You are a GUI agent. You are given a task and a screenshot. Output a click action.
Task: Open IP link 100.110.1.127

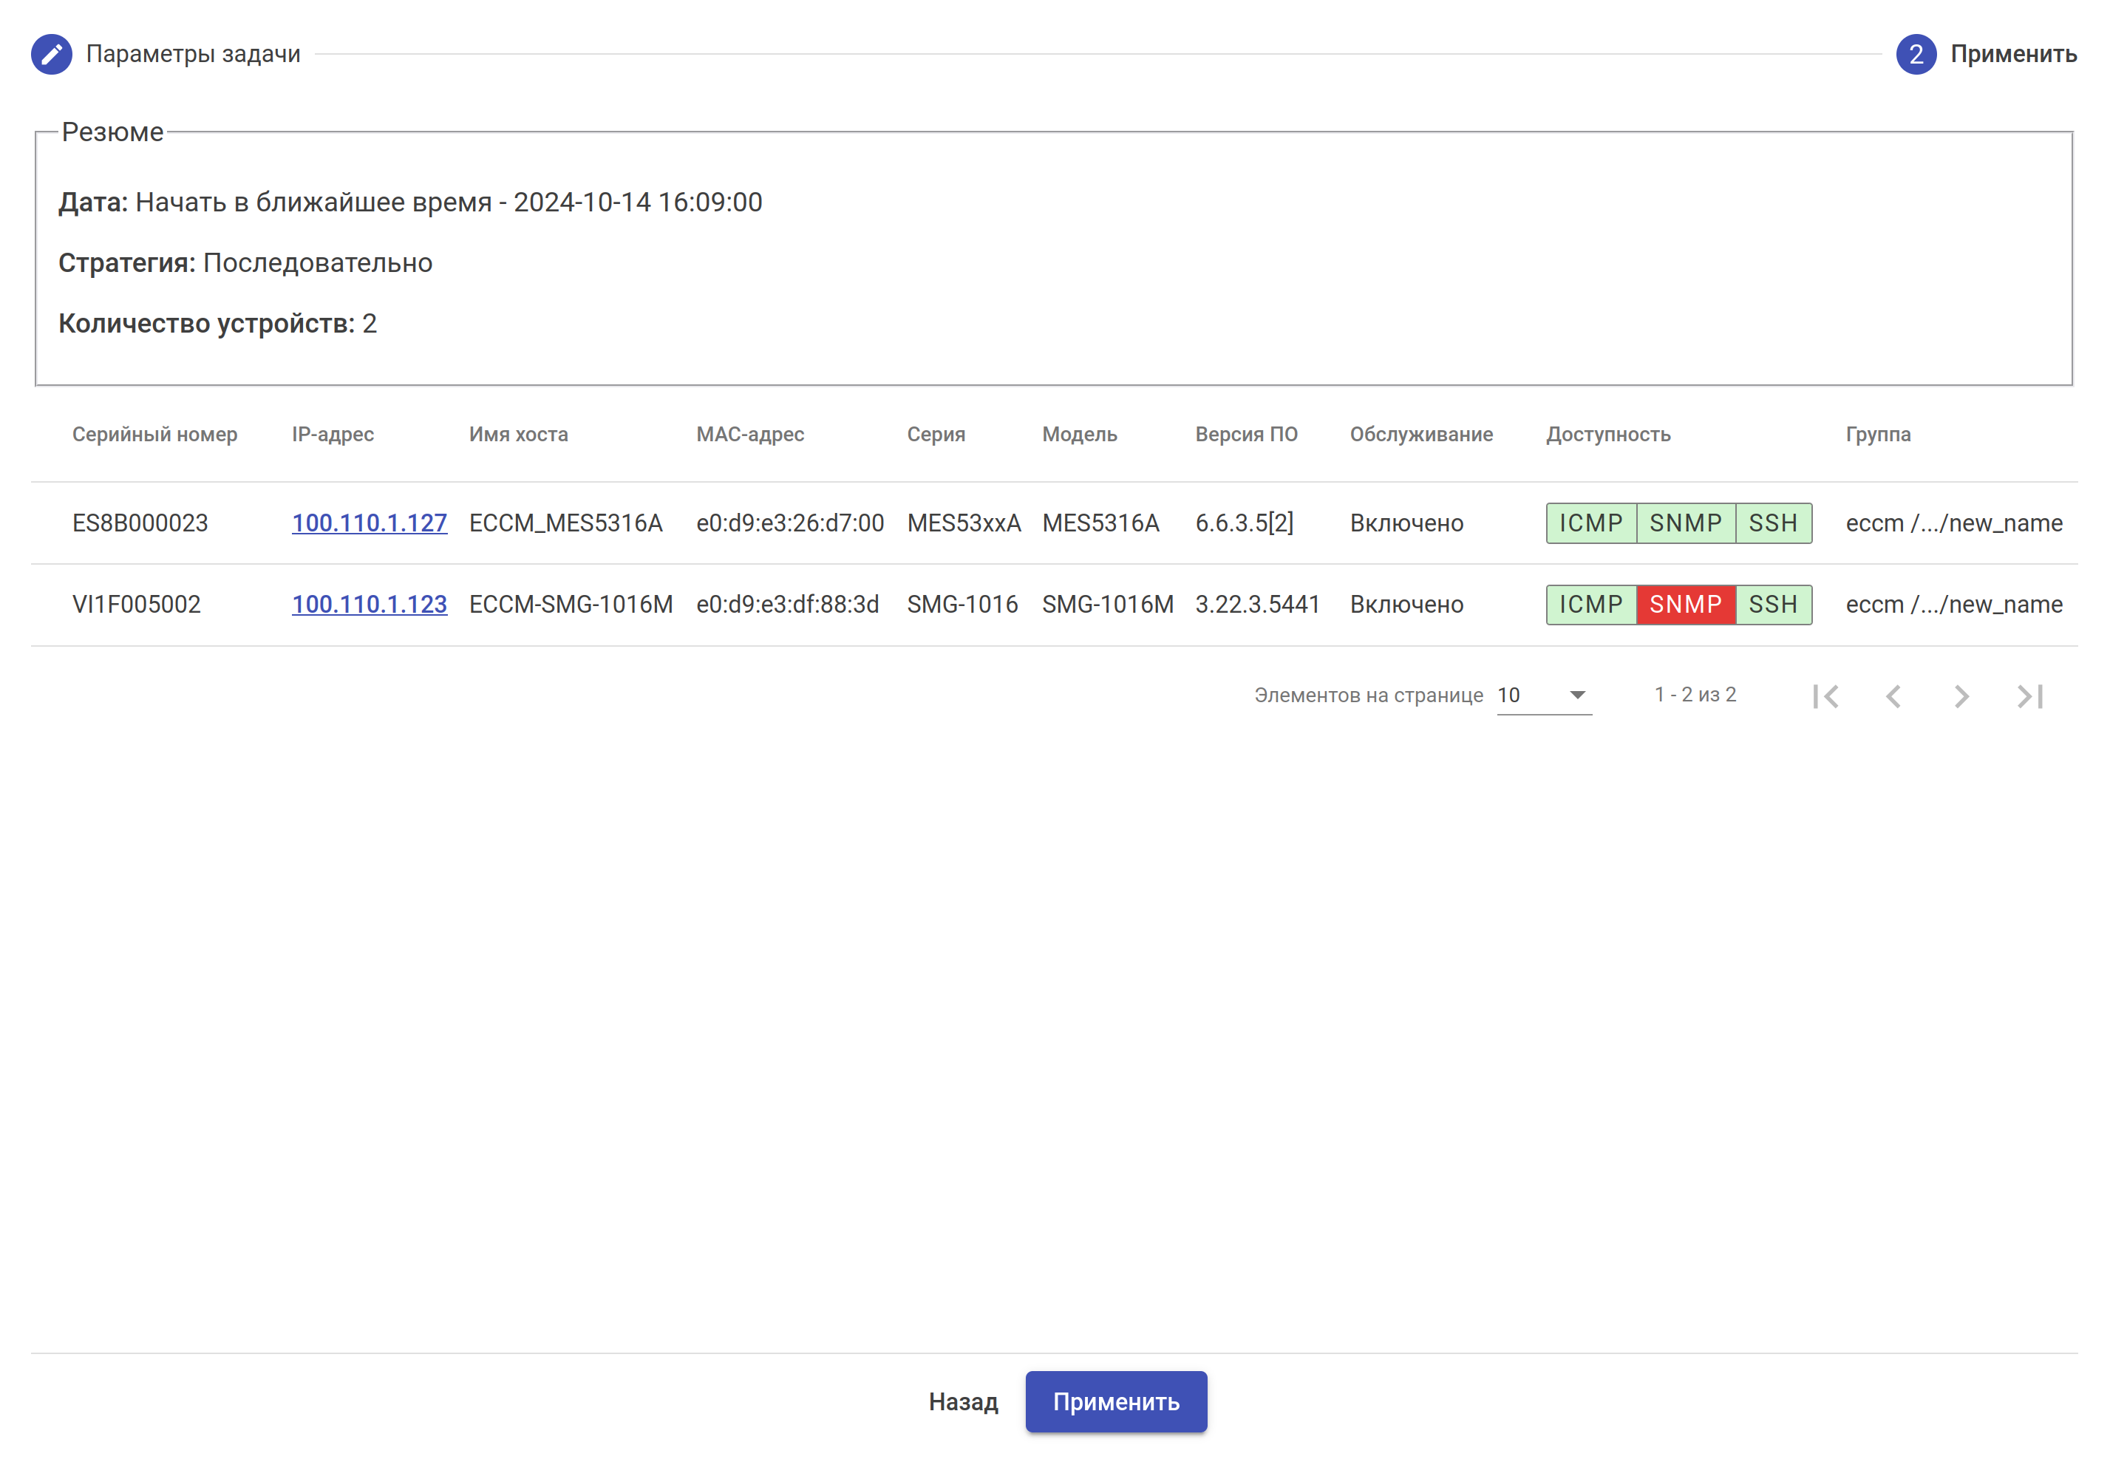click(370, 523)
